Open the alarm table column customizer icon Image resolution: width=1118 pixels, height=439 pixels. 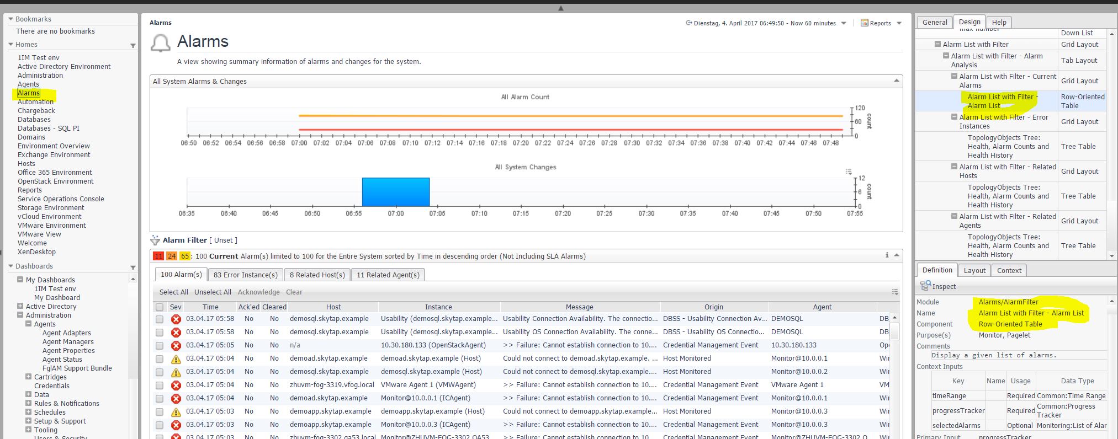(895, 292)
